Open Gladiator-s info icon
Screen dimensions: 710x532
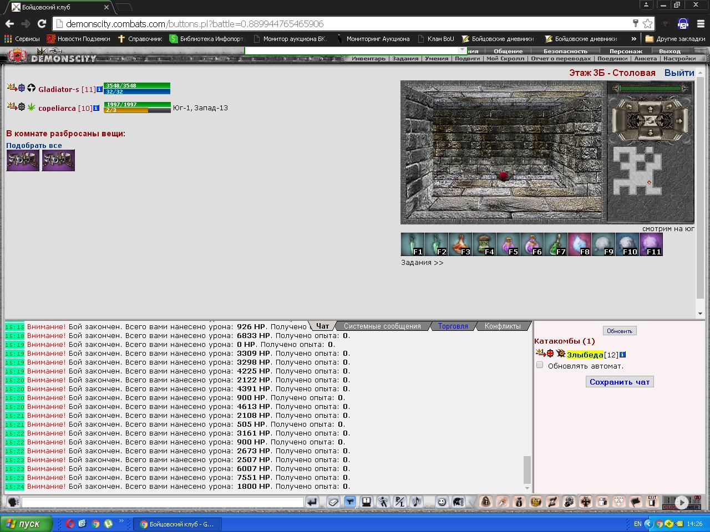[x=100, y=89]
